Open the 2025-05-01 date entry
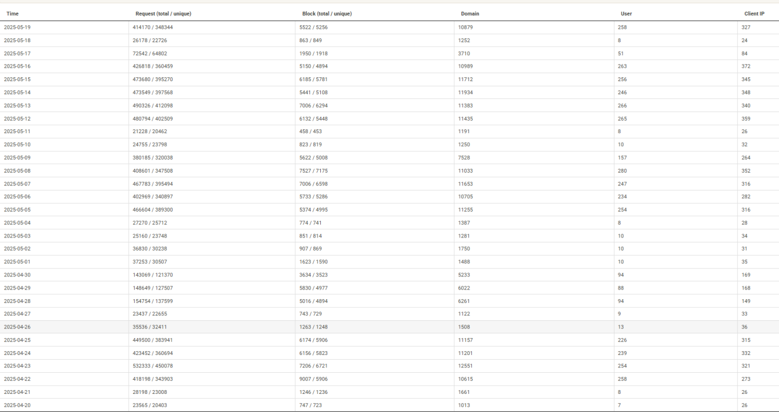The height and width of the screenshot is (415, 779). click(x=17, y=262)
